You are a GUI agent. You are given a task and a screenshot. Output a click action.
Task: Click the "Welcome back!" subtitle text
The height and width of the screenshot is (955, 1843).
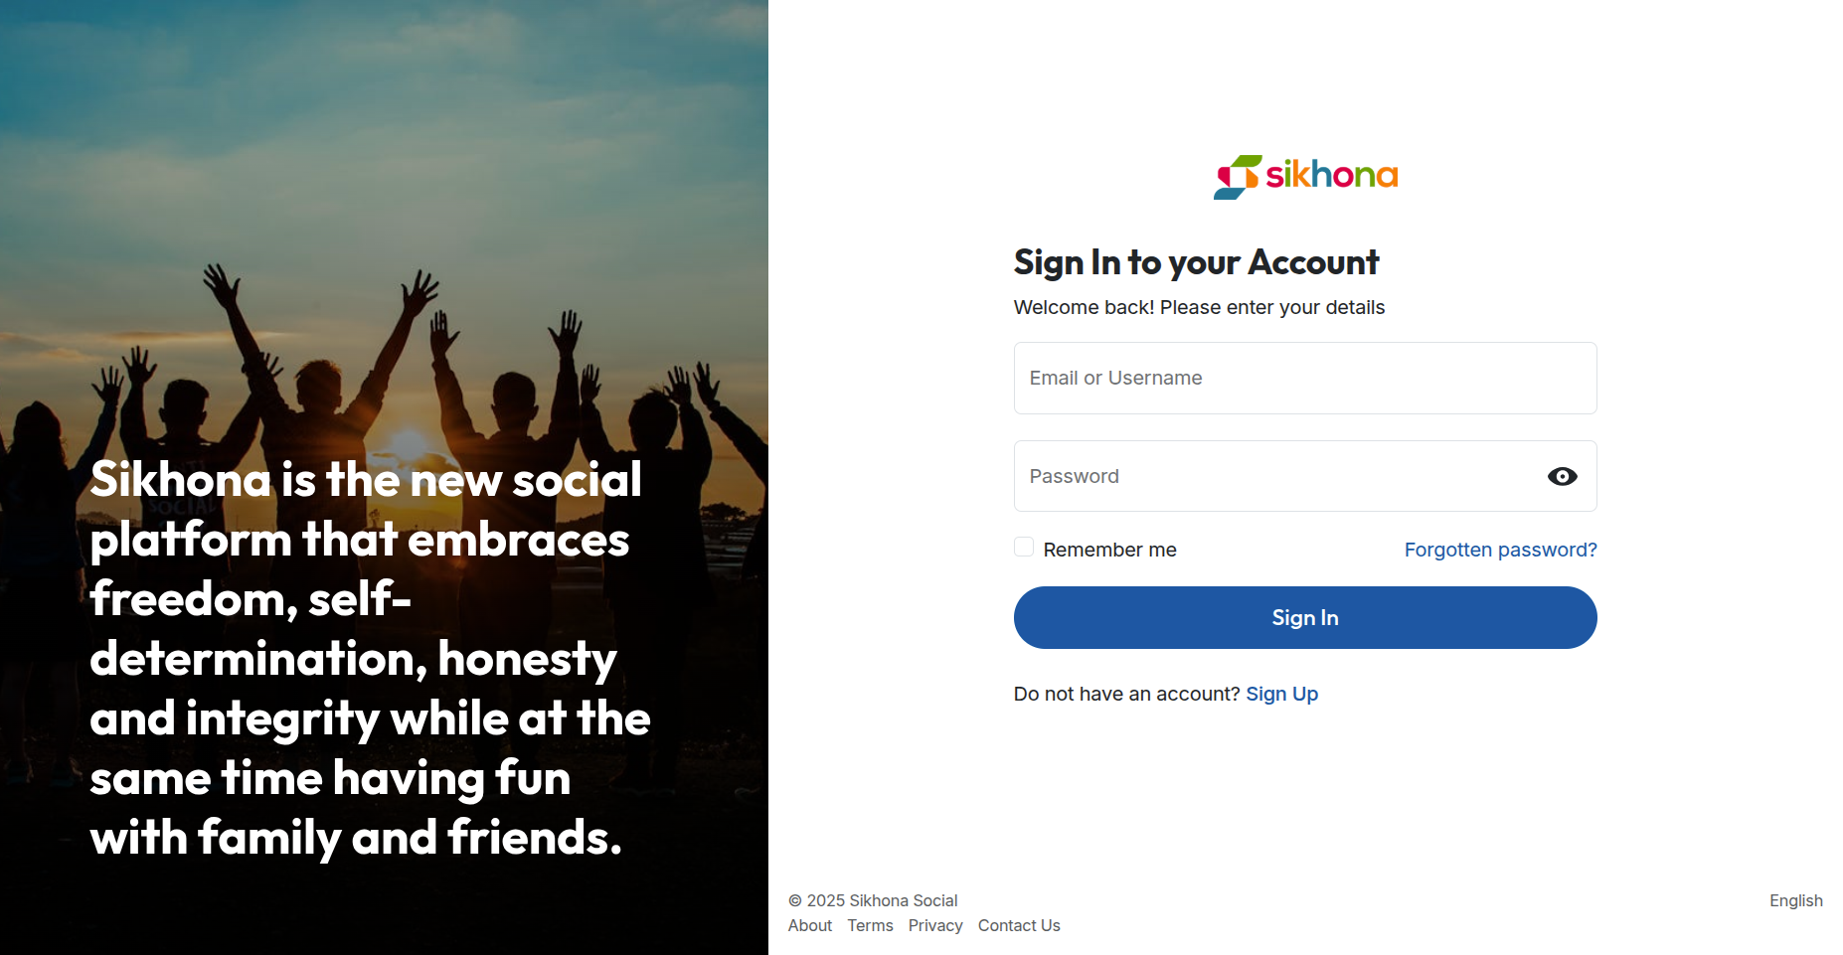(1198, 307)
